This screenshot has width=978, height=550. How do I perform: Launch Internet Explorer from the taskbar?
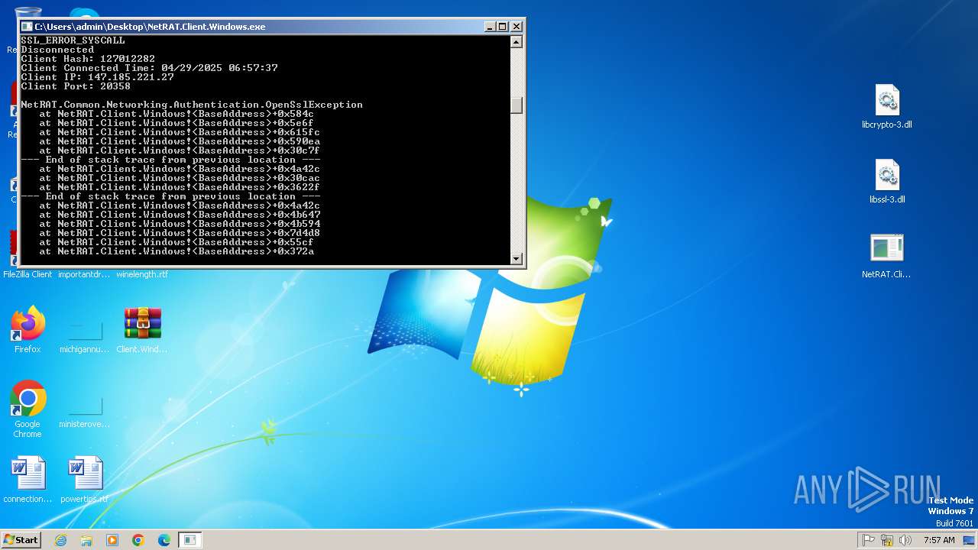point(60,540)
